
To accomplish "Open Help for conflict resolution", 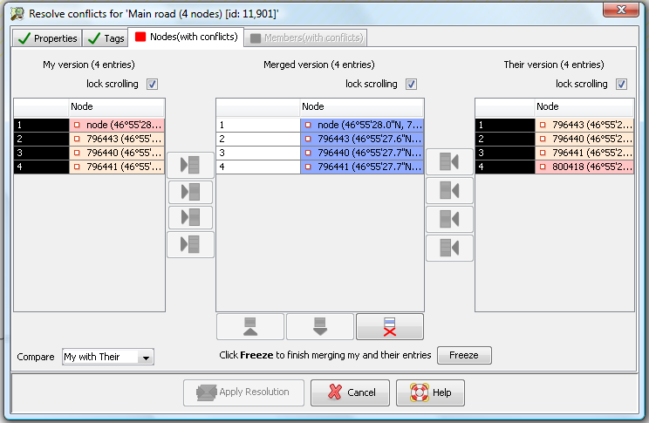I will click(x=430, y=392).
